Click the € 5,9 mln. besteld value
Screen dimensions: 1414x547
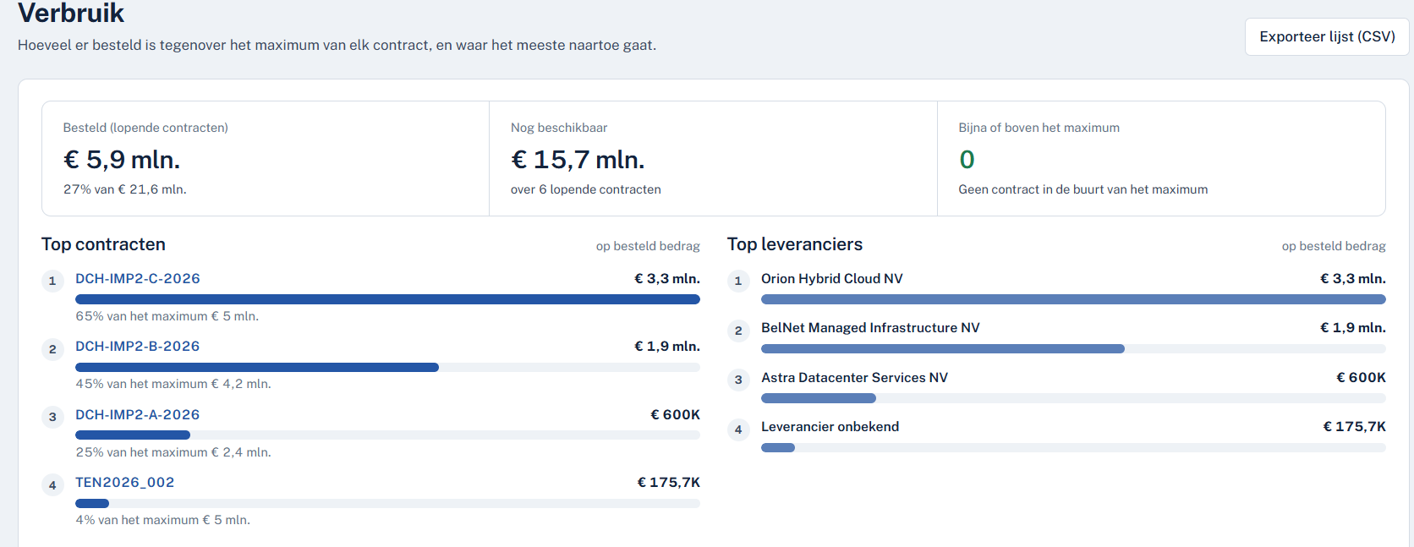click(x=122, y=160)
